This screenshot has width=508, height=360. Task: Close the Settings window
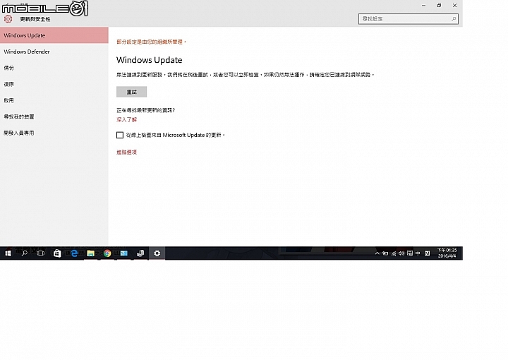(x=454, y=6)
